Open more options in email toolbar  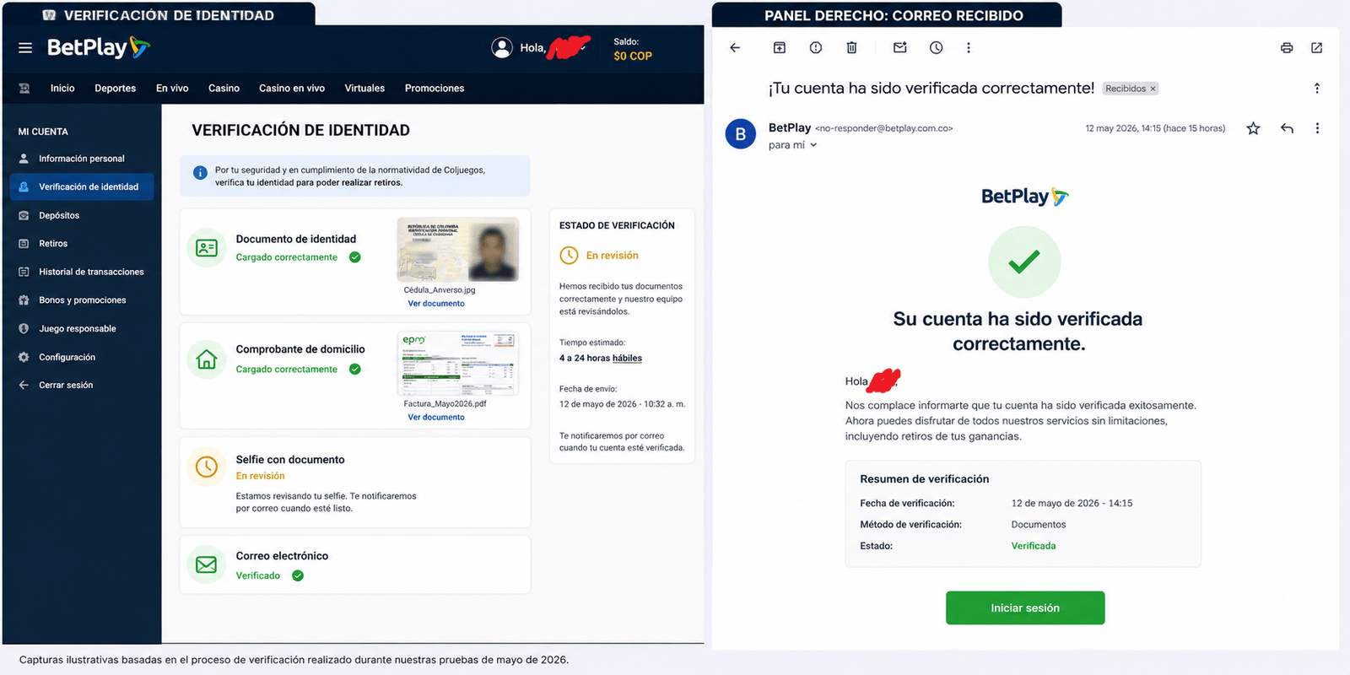(969, 48)
